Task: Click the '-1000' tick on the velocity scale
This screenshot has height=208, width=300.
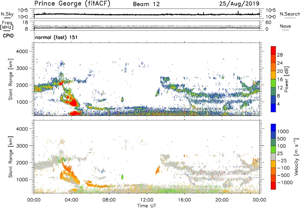Action: 285,182
